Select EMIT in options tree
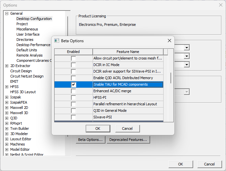 point(14,81)
